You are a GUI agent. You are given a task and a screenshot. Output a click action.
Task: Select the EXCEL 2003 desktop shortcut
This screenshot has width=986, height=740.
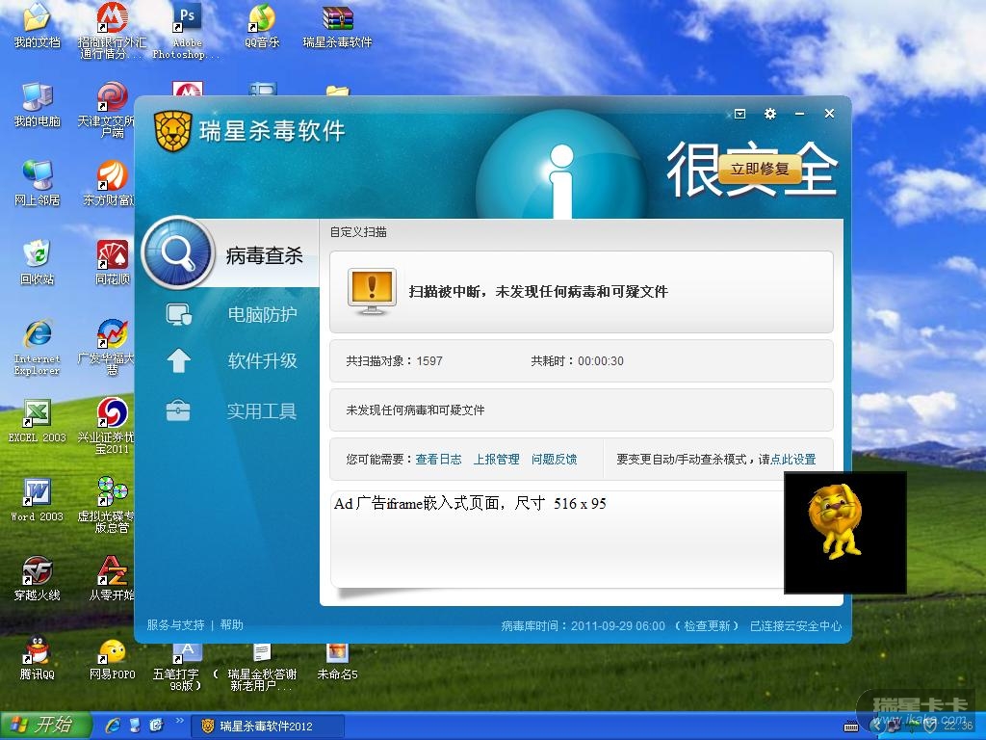(x=37, y=420)
